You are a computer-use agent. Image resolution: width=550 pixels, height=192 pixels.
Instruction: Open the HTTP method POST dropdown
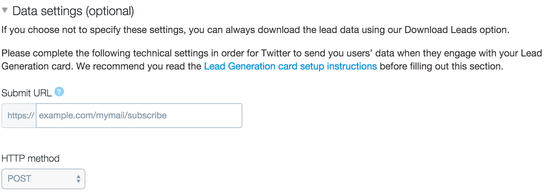[43, 179]
